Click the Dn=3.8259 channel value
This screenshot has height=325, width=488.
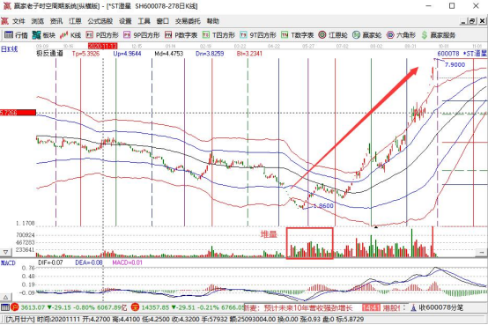[x=210, y=54]
